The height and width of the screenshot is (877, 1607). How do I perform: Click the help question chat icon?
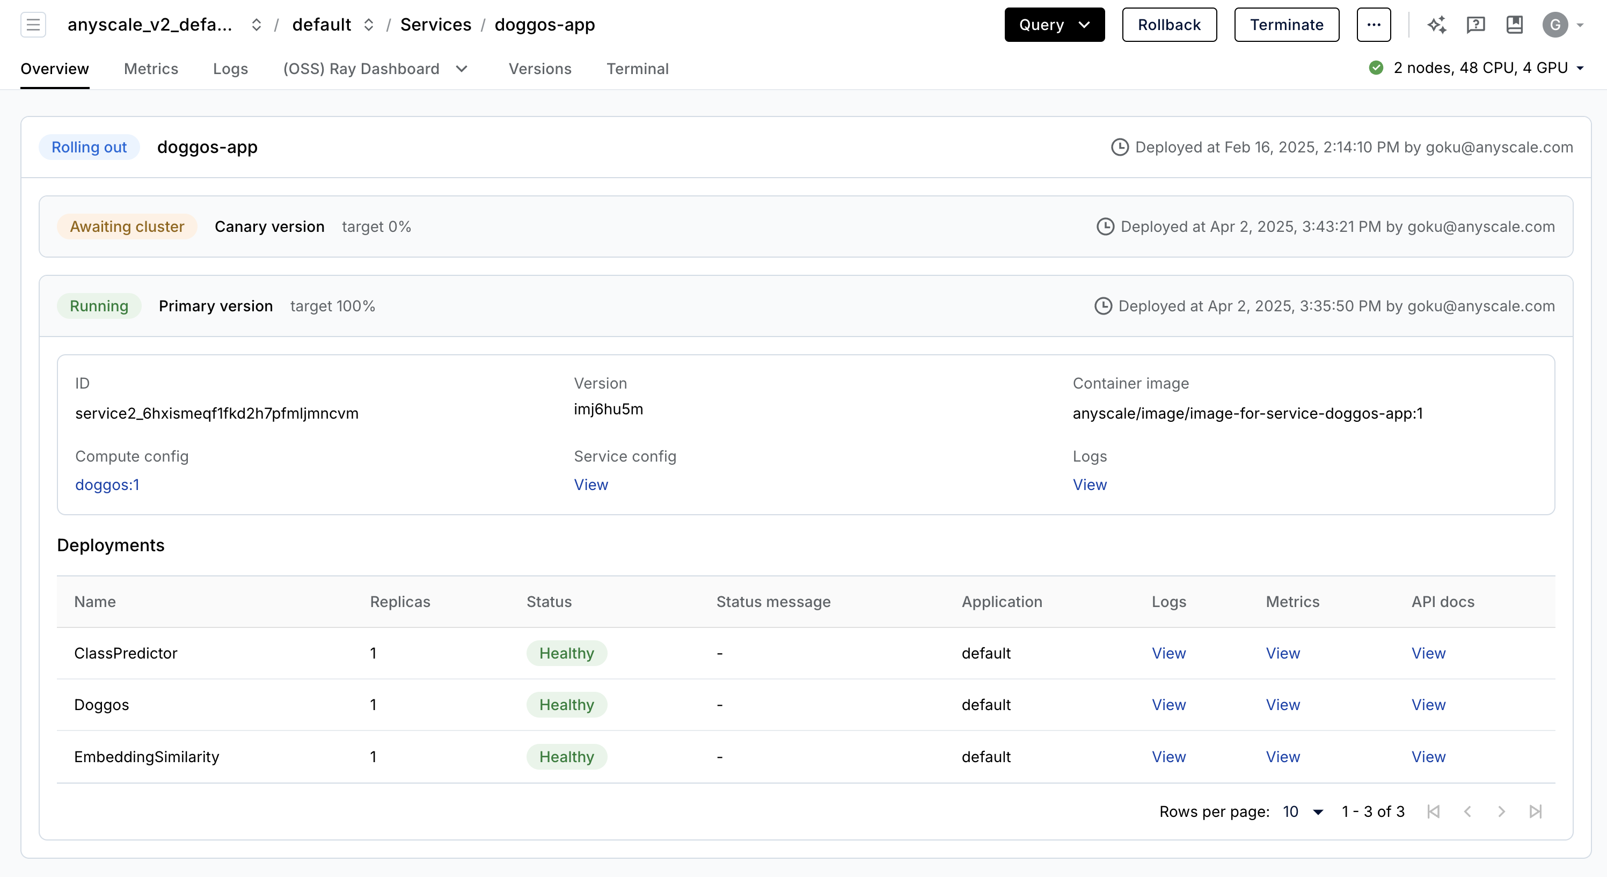click(x=1475, y=25)
